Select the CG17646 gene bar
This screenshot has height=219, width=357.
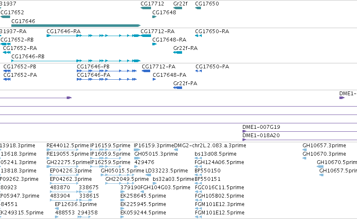[76, 26]
